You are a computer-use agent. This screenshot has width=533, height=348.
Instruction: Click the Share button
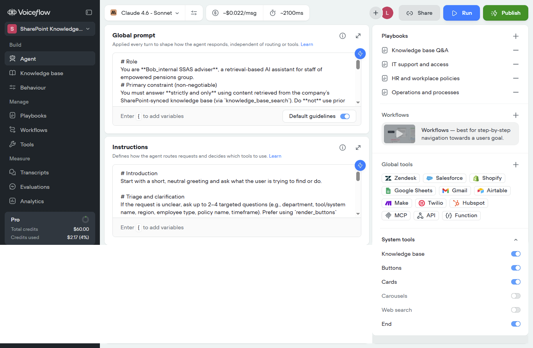[419, 13]
